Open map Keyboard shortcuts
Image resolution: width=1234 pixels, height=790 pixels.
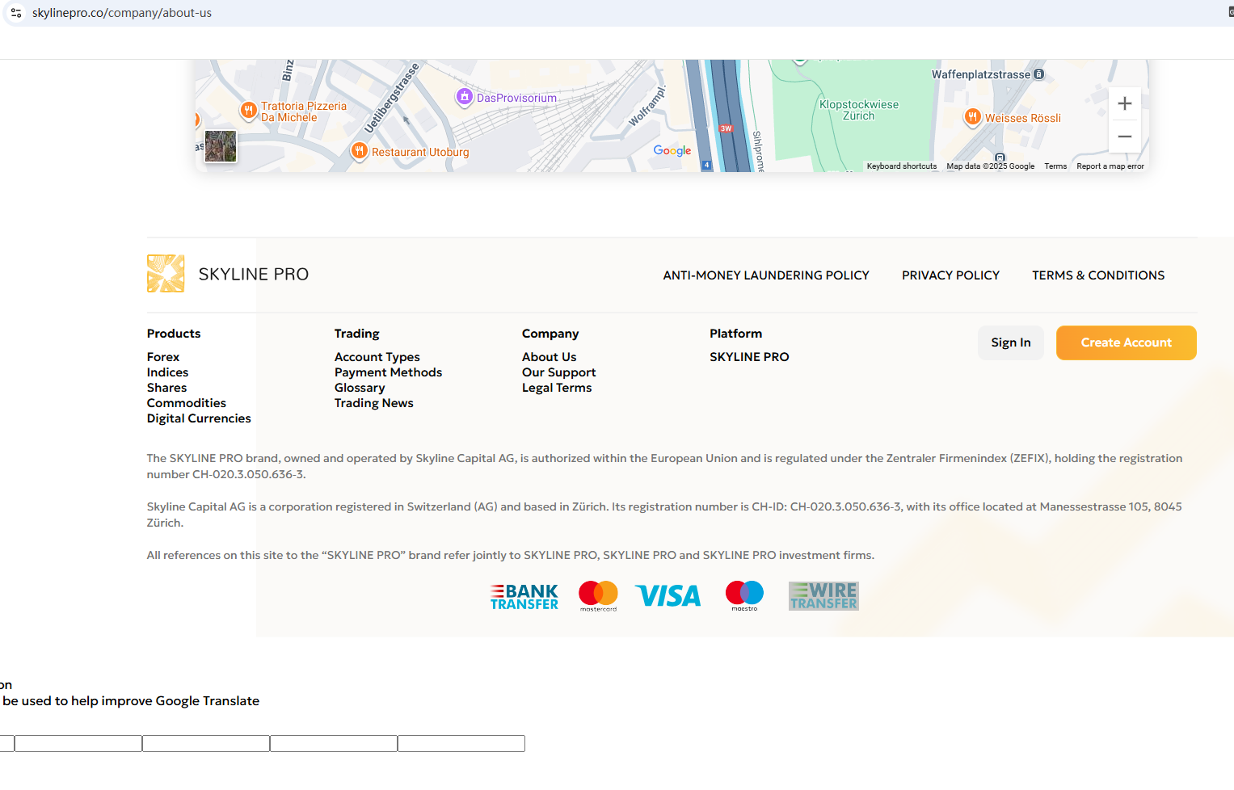[x=902, y=166]
